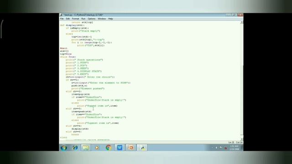
Task: Click the '1.PUSH' print line
Action: pos(77,63)
